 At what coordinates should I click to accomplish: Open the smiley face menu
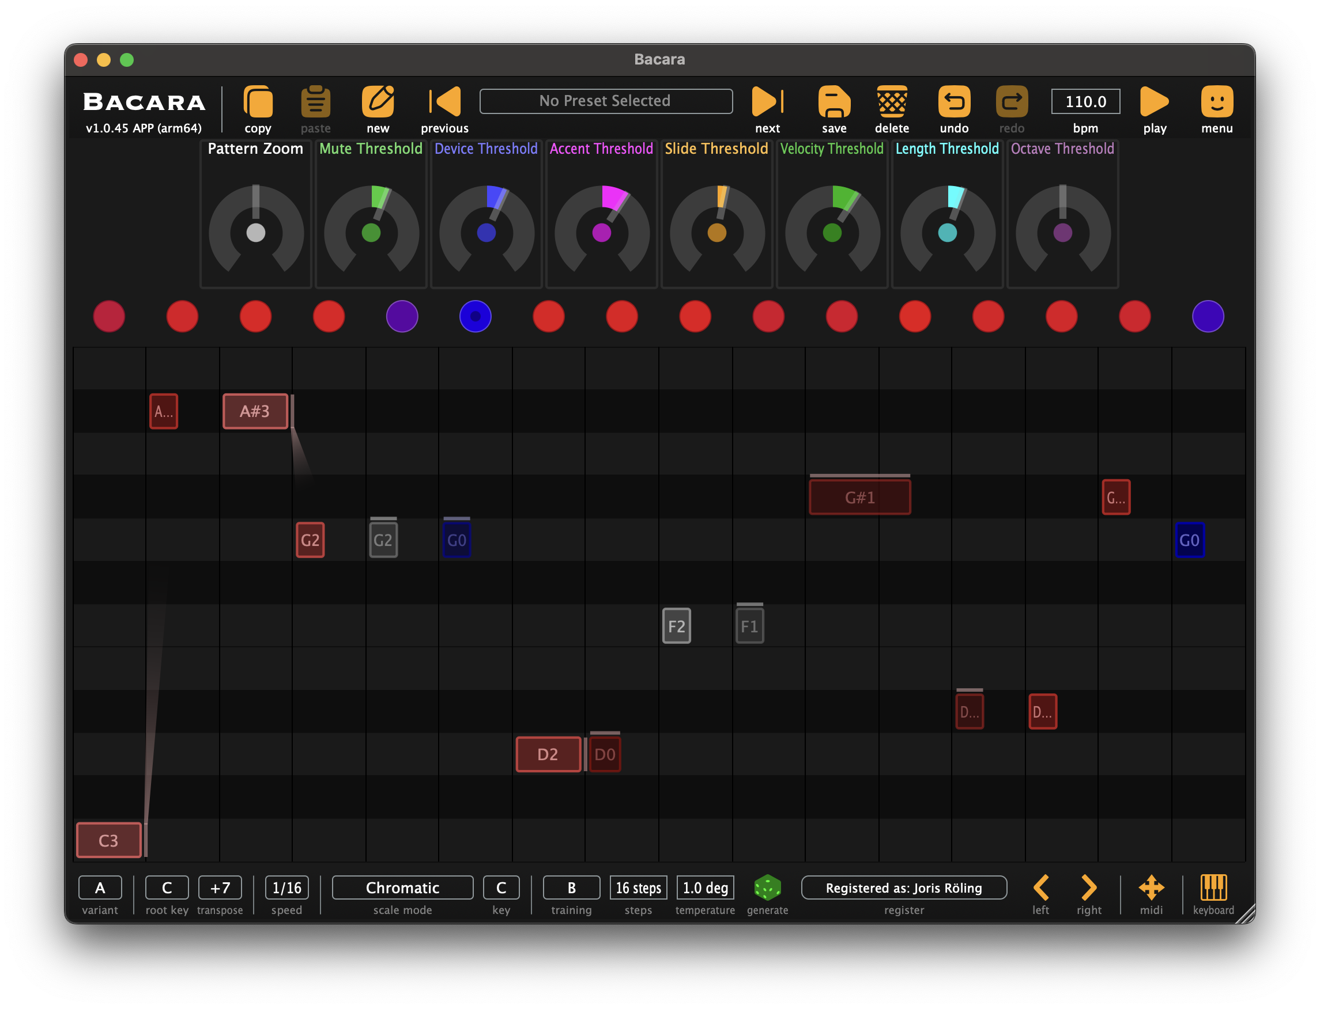click(1217, 101)
